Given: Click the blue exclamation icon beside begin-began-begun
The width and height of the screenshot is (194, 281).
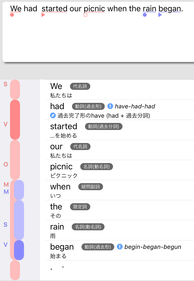Looking at the screenshot, I should (x=120, y=247).
